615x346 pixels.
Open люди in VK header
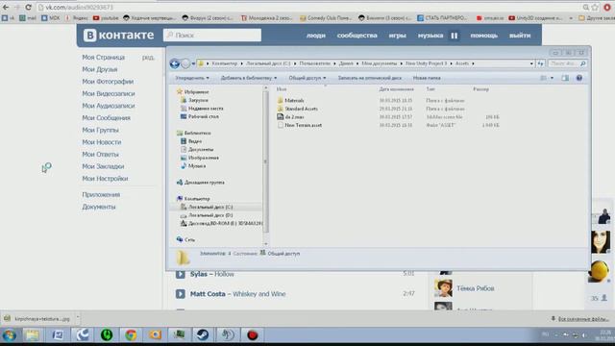point(316,36)
